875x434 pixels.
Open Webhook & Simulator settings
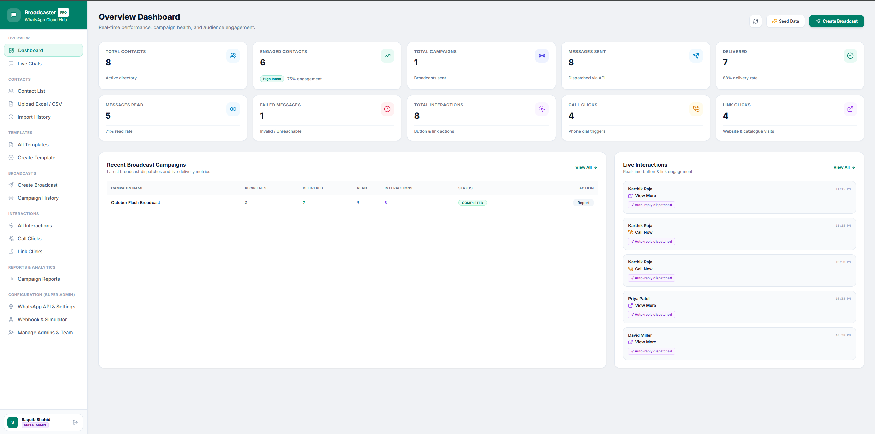43,320
